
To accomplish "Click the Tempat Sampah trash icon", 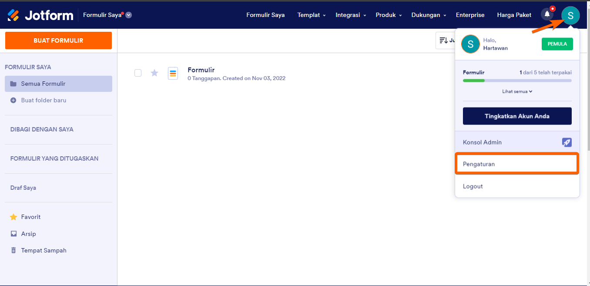I will click(13, 250).
